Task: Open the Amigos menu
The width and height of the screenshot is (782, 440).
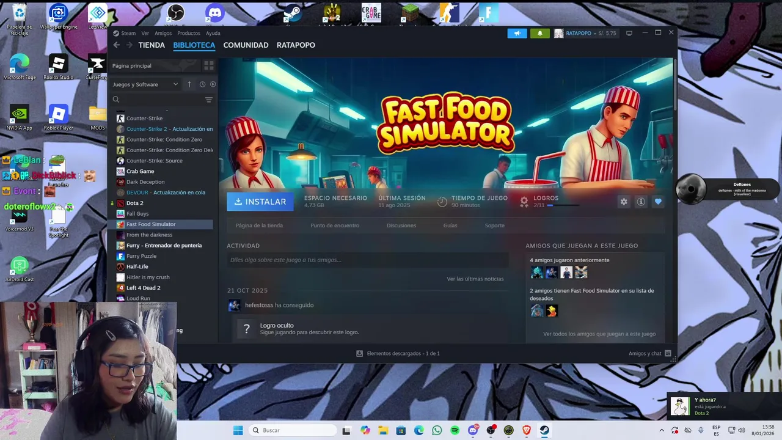Action: point(163,33)
